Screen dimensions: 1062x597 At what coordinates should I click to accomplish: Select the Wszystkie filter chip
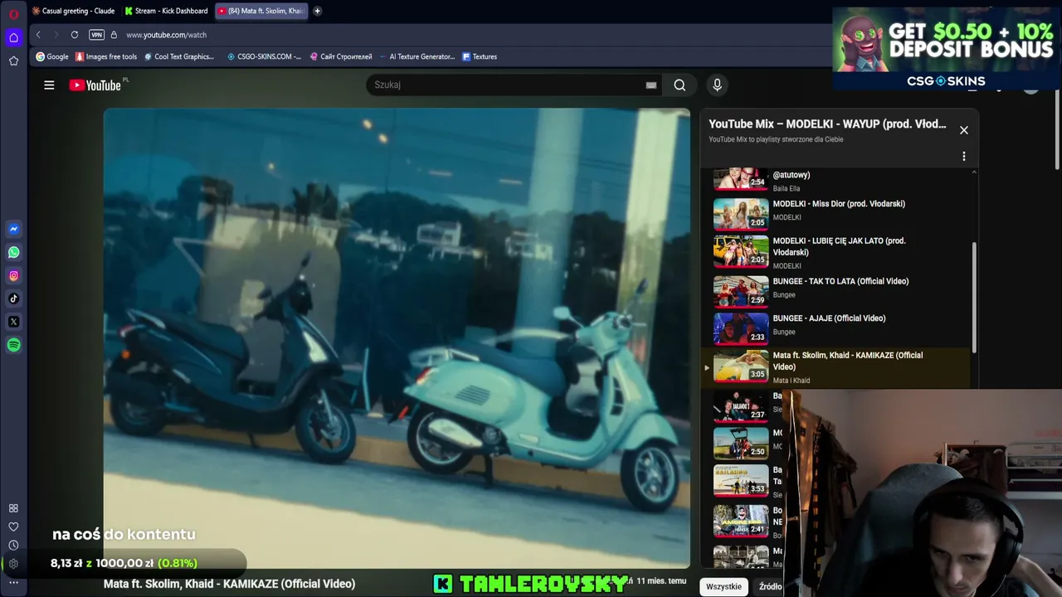point(723,586)
